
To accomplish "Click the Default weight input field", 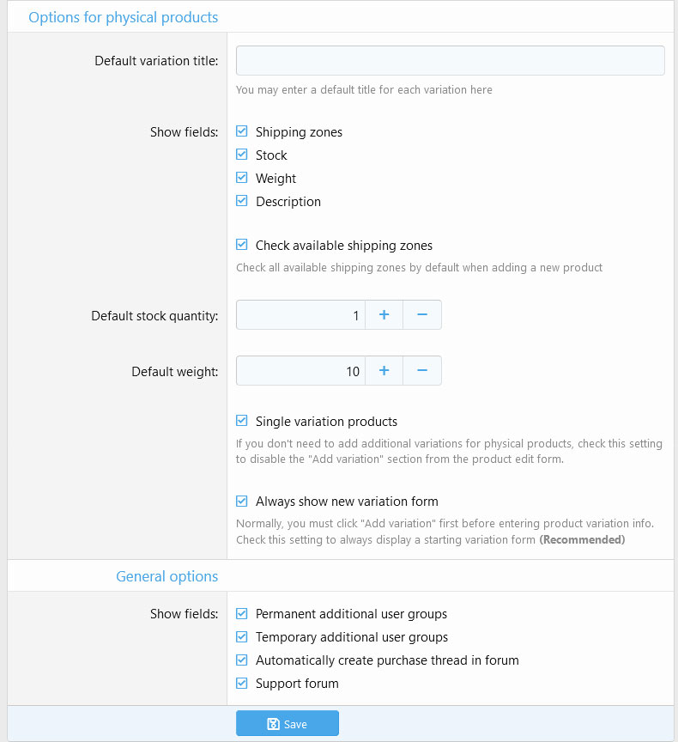I will click(300, 371).
